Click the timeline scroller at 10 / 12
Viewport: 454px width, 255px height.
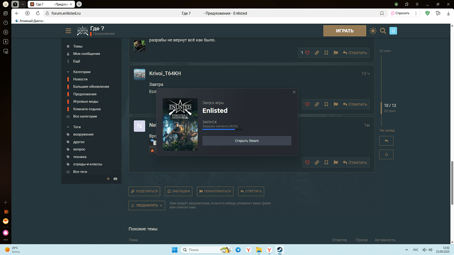(390, 106)
